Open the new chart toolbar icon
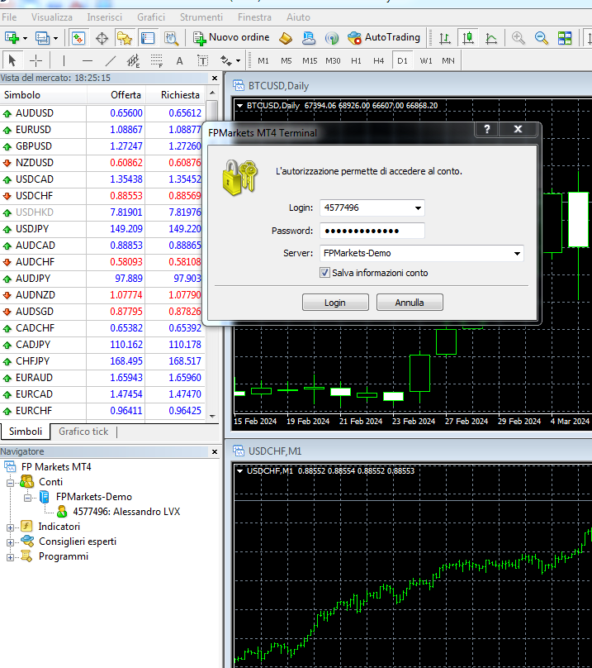 tap(12, 38)
